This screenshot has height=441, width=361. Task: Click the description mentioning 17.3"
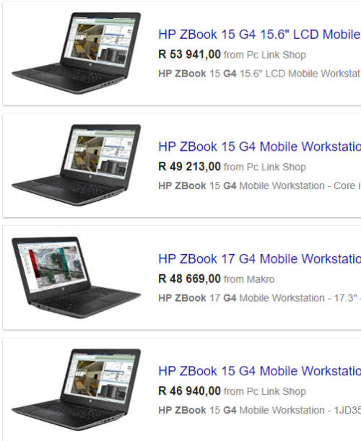coord(259,298)
